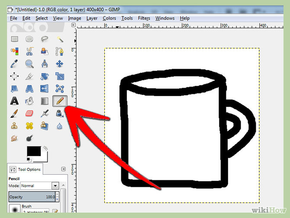Choose the Bucket Fill tool
This screenshot has height=218, width=290.
click(29, 101)
